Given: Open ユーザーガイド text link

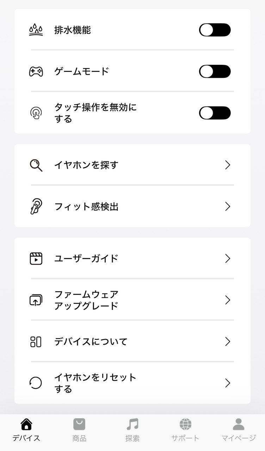Looking at the screenshot, I should pyautogui.click(x=86, y=259).
